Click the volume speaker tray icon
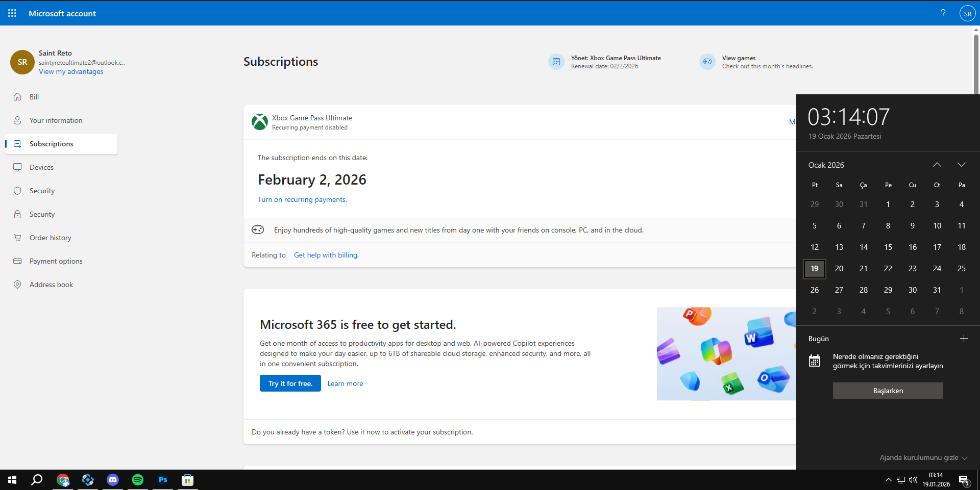The height and width of the screenshot is (490, 980). [913, 480]
